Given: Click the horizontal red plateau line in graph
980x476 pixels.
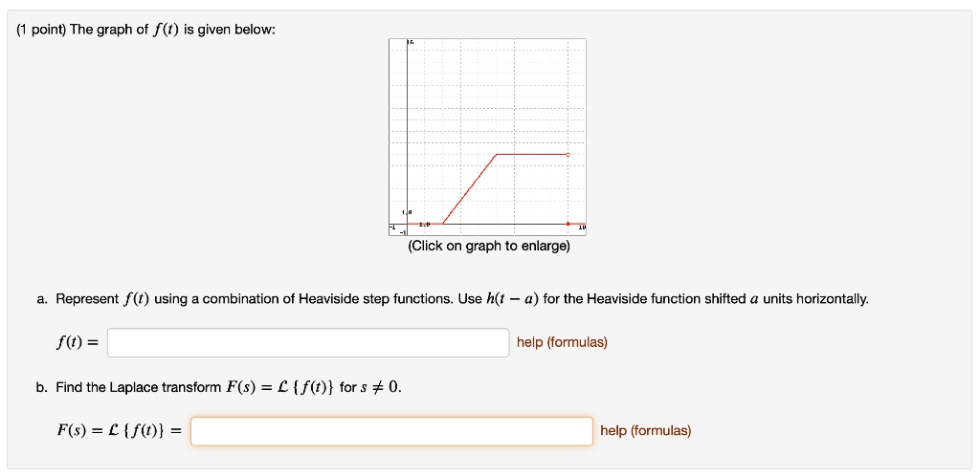Looking at the screenshot, I should pyautogui.click(x=532, y=154).
